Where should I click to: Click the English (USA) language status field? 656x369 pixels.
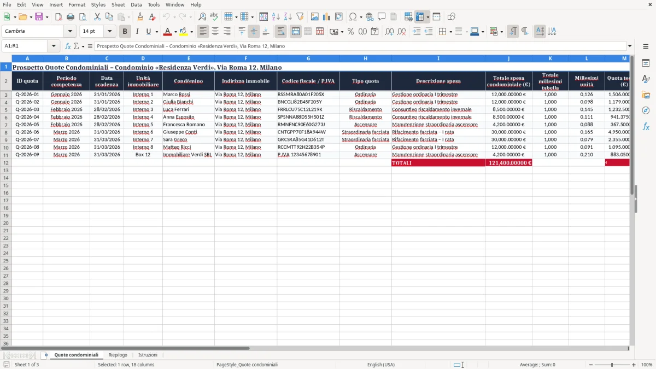[380, 365]
